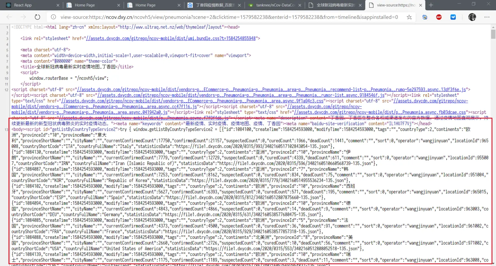This screenshot has width=496, height=266.
Task: Open the blue W extension icon
Action: pyautogui.click(x=453, y=17)
